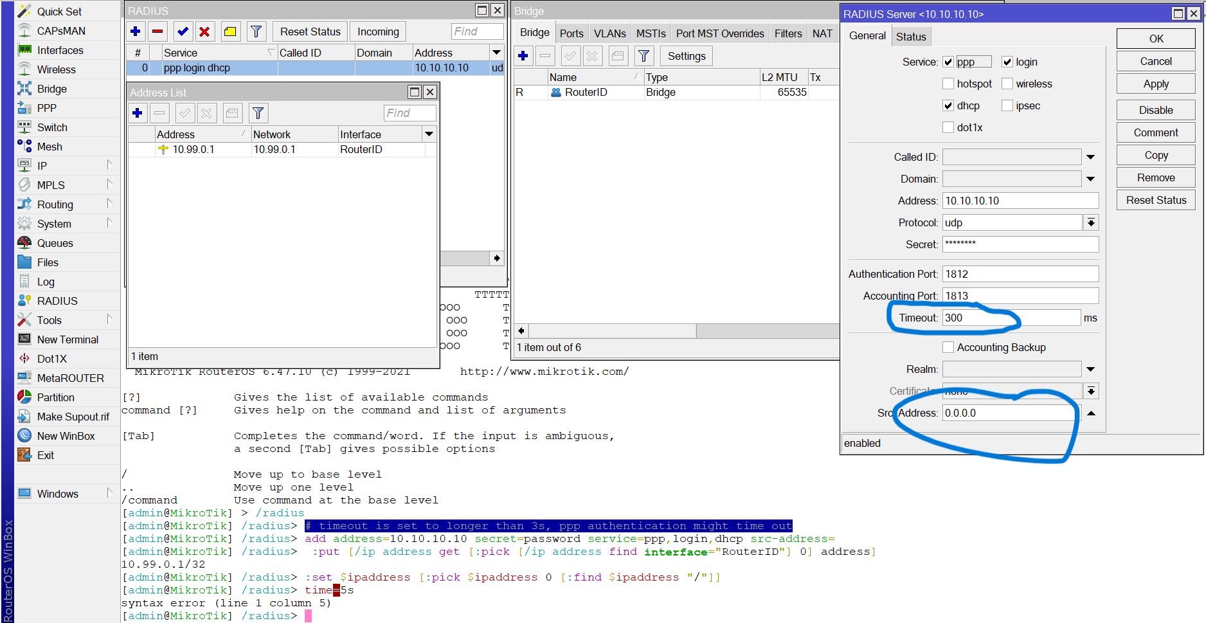
Task: Click the scroll right arrow in RADIUS window
Action: pos(496,258)
